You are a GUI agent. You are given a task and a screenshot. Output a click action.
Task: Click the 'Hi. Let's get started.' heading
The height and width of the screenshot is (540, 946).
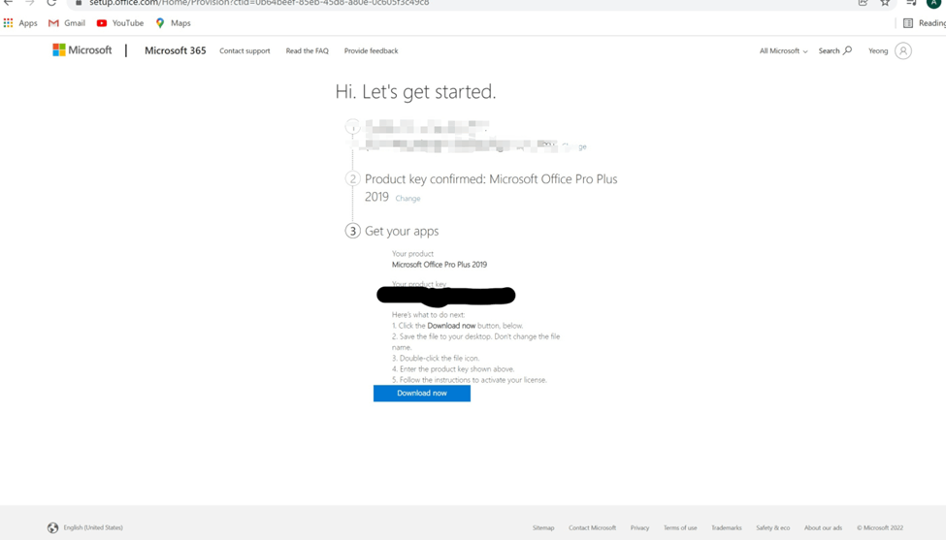coord(415,91)
